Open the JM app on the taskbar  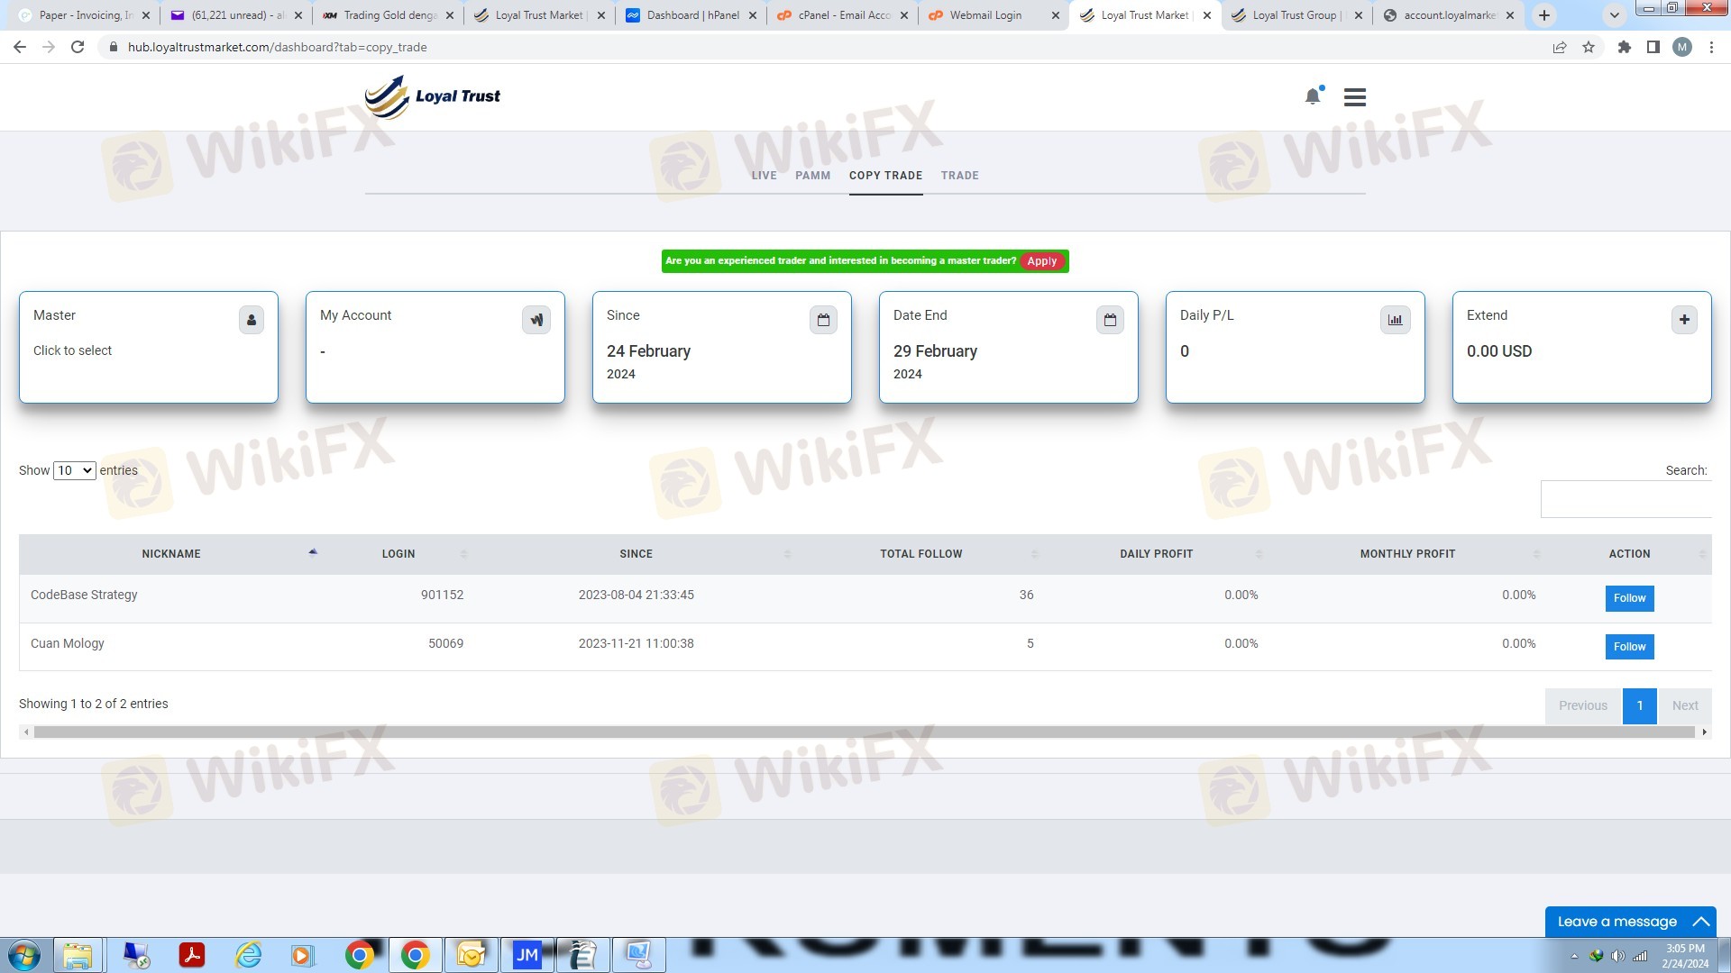pyautogui.click(x=527, y=955)
